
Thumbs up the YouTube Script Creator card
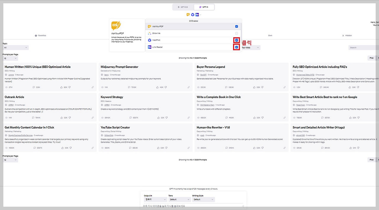coord(158,148)
